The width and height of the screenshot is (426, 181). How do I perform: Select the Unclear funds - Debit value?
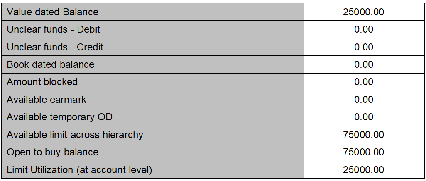tap(364, 29)
